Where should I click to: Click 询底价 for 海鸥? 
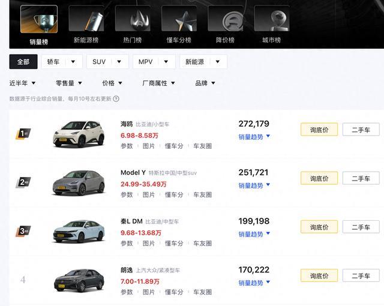319,130
